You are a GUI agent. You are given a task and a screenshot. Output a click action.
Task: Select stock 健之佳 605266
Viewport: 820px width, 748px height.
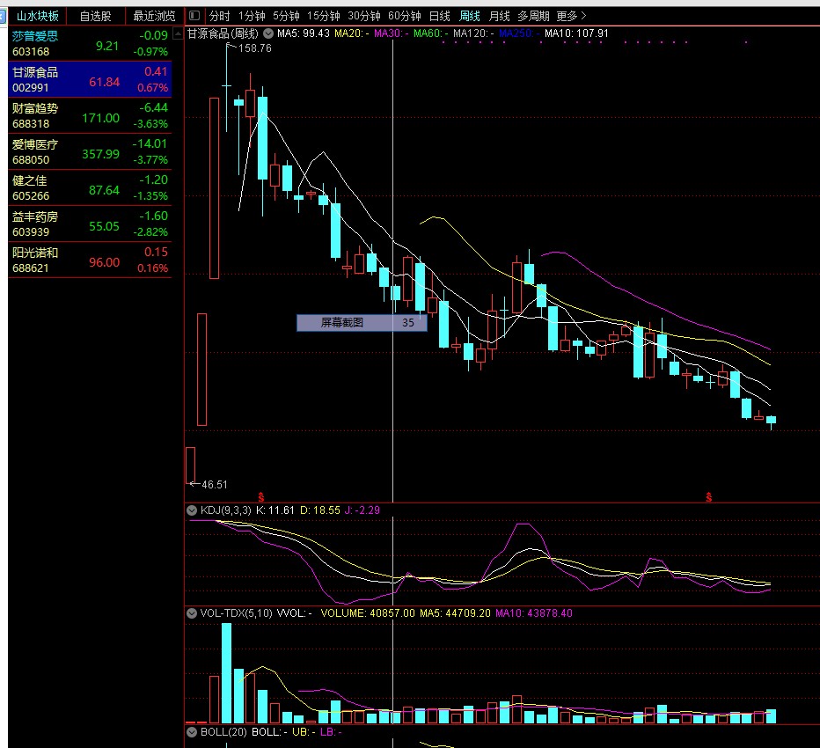coord(90,187)
